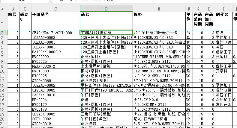
Task: Click cell HV00178
Action: point(55,109)
